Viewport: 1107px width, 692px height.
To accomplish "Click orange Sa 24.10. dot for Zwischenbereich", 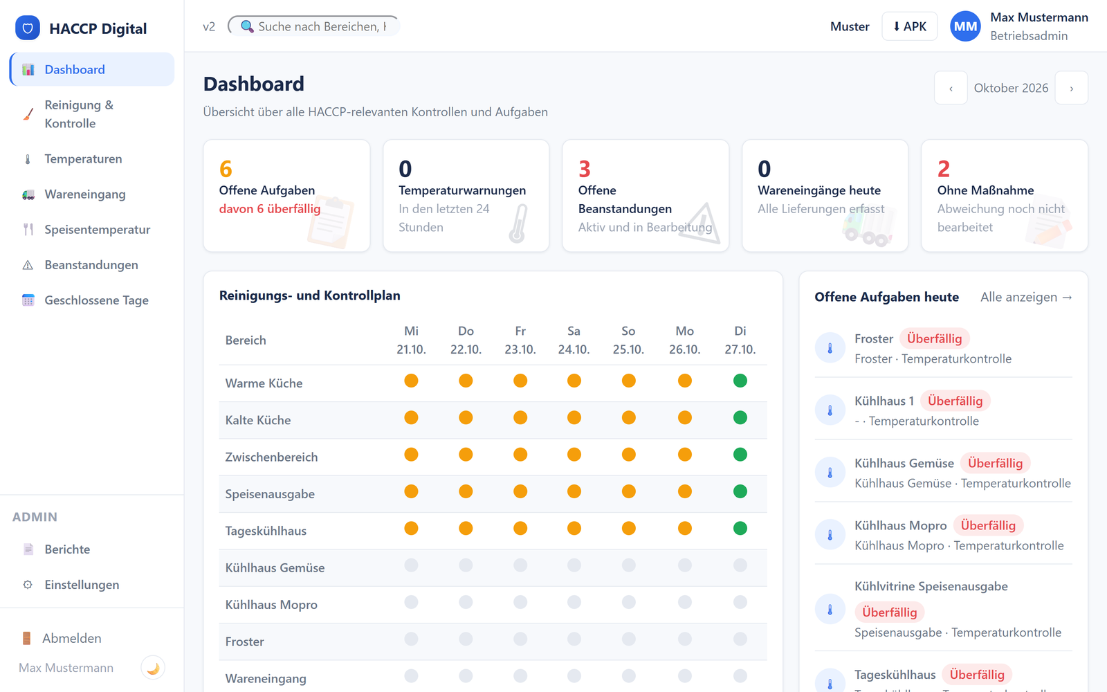I will [574, 455].
